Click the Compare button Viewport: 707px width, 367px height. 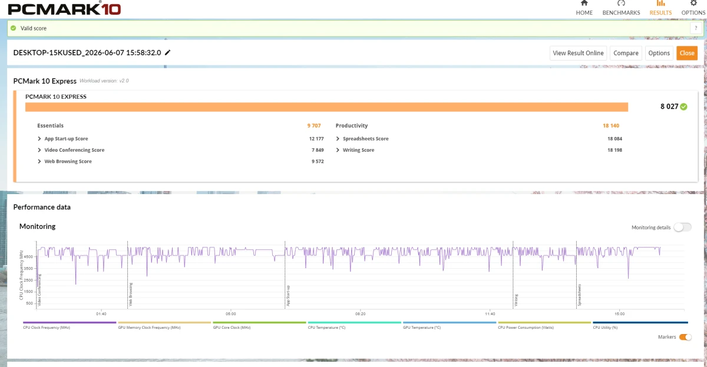coord(626,53)
